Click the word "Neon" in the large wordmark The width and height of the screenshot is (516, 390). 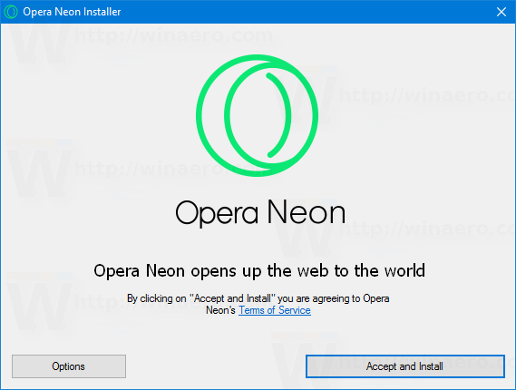coord(307,212)
